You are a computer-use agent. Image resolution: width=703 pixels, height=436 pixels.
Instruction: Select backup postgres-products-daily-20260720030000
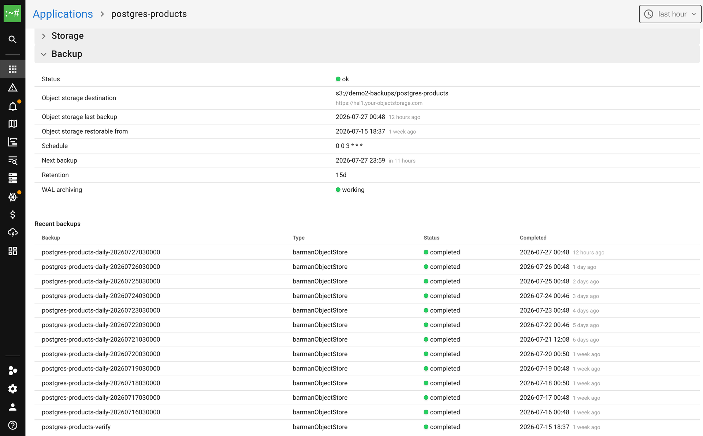point(101,354)
